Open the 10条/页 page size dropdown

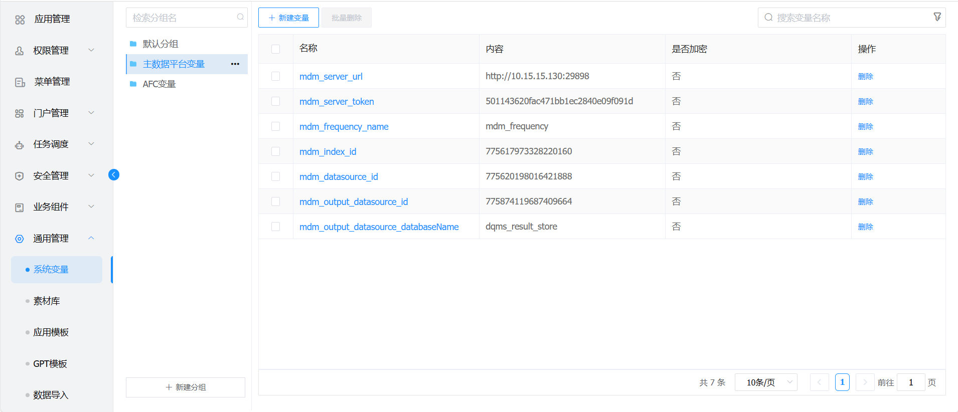click(x=765, y=382)
